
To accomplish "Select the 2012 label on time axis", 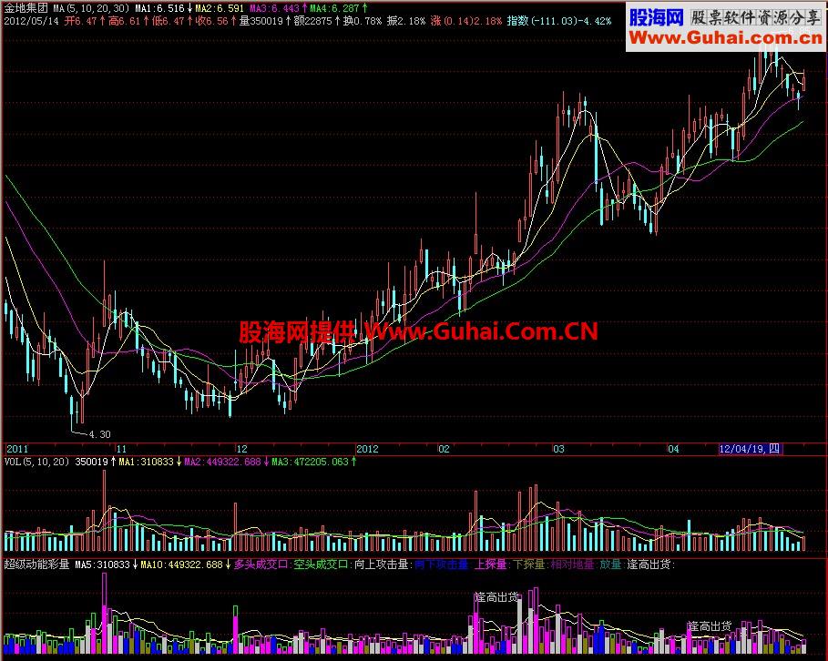I will point(367,449).
